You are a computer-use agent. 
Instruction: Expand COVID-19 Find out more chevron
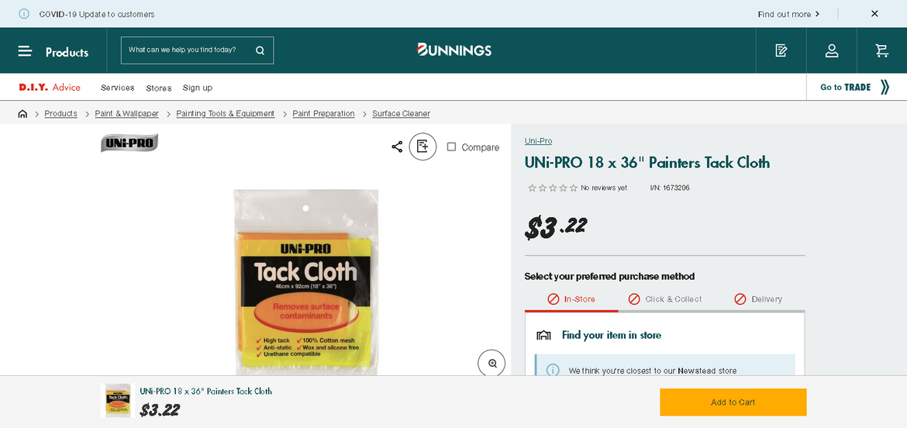point(817,14)
